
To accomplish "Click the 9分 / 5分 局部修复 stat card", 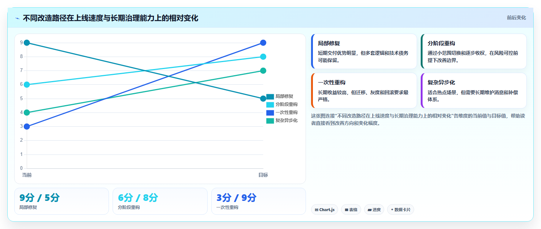I will [61, 201].
